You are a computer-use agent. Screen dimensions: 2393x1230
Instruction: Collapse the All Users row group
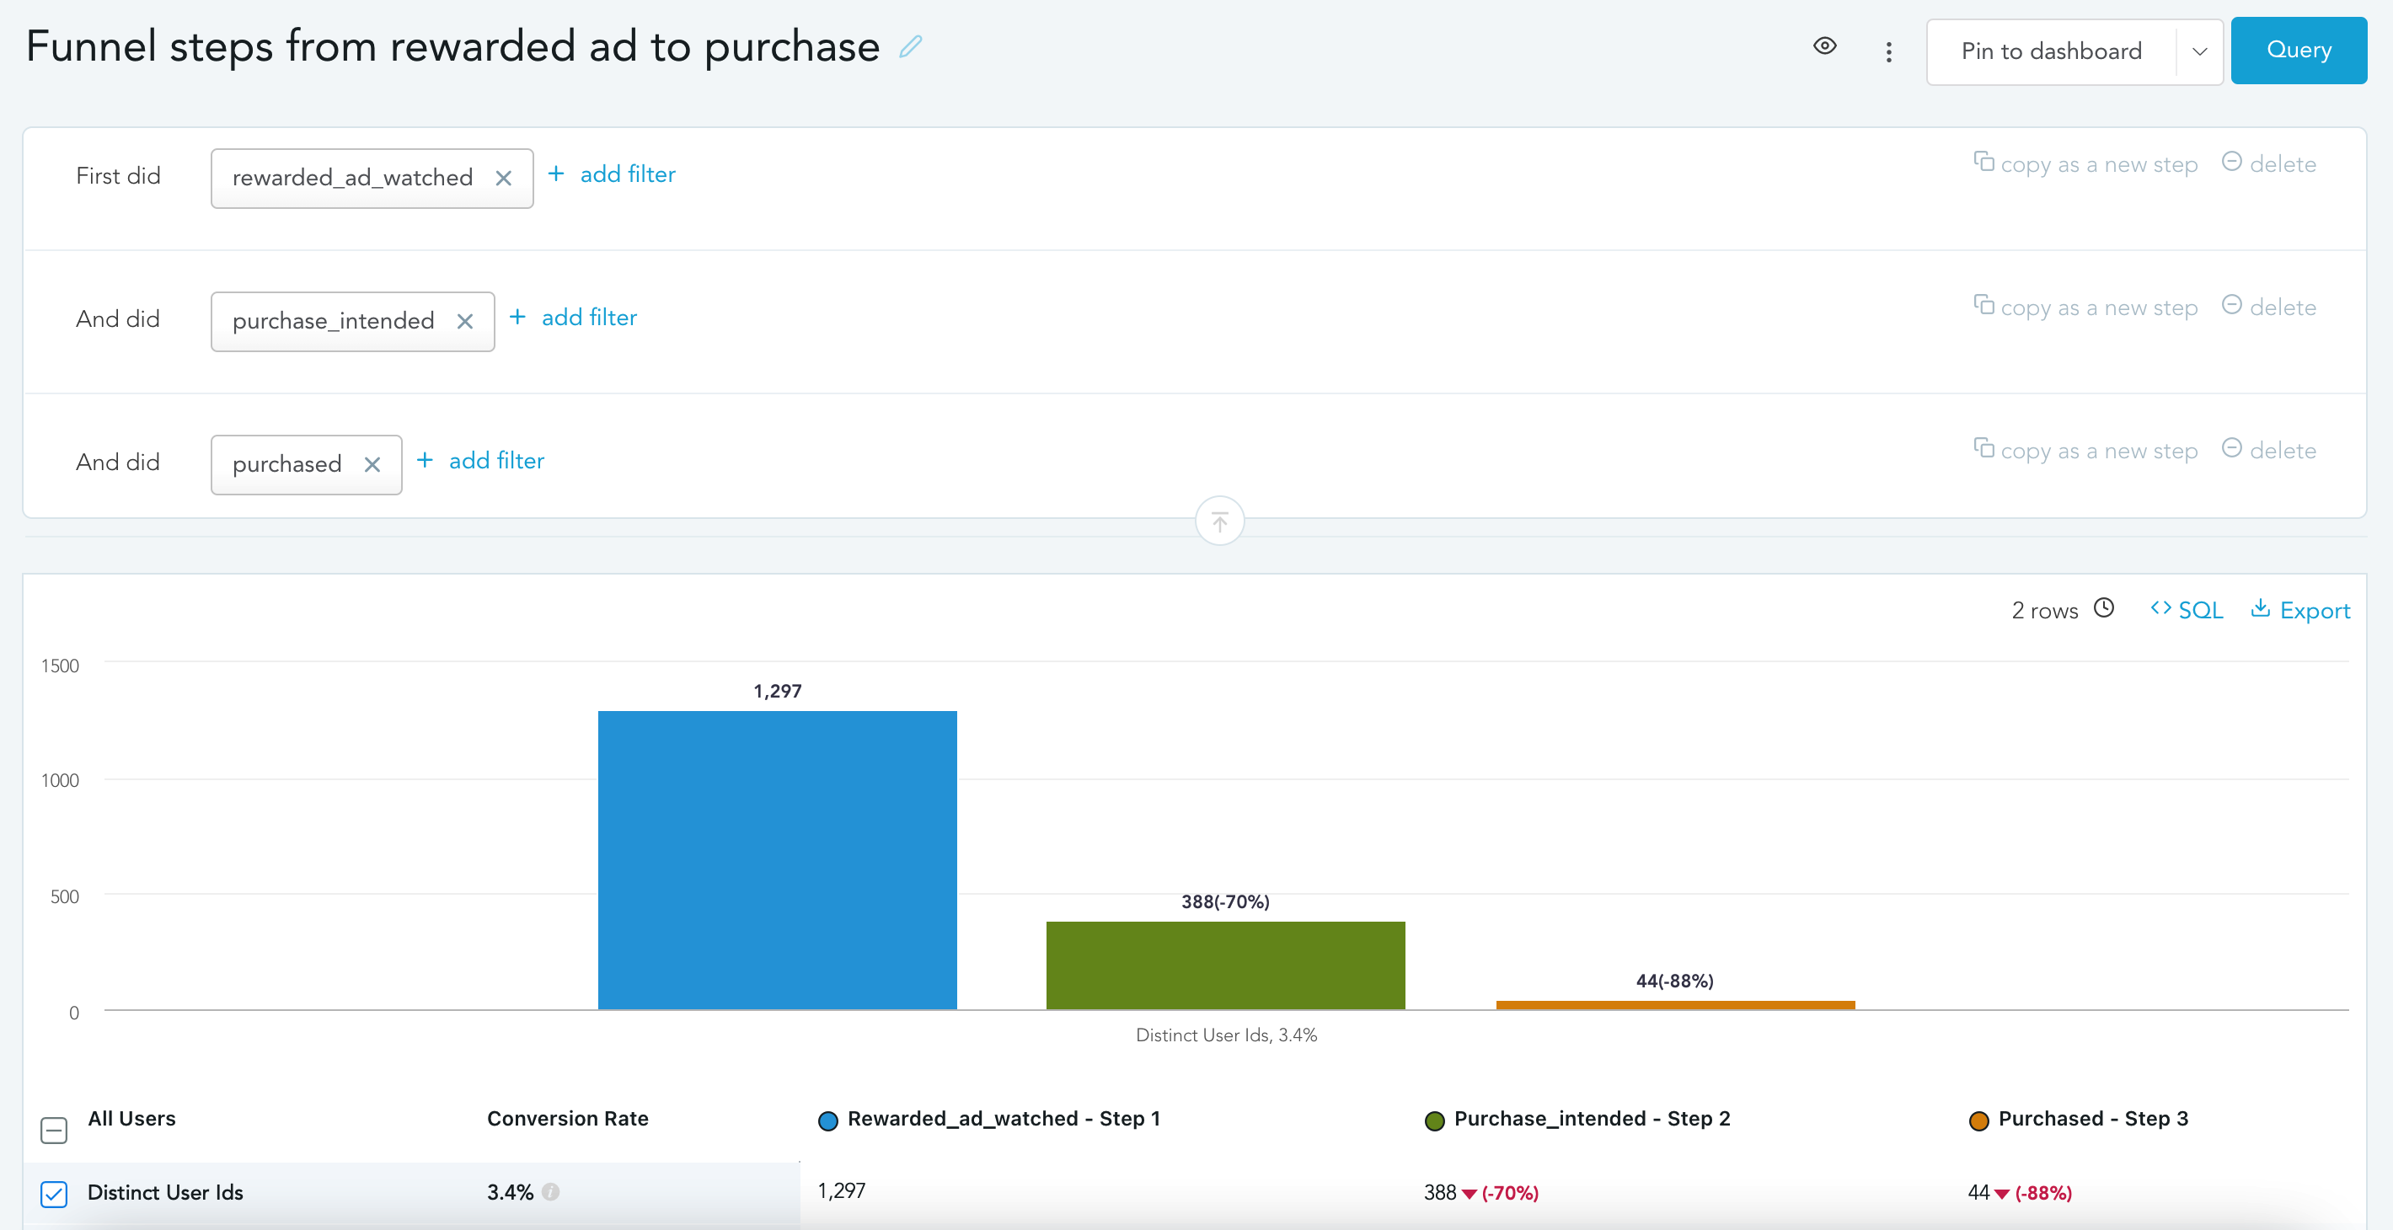coord(54,1130)
